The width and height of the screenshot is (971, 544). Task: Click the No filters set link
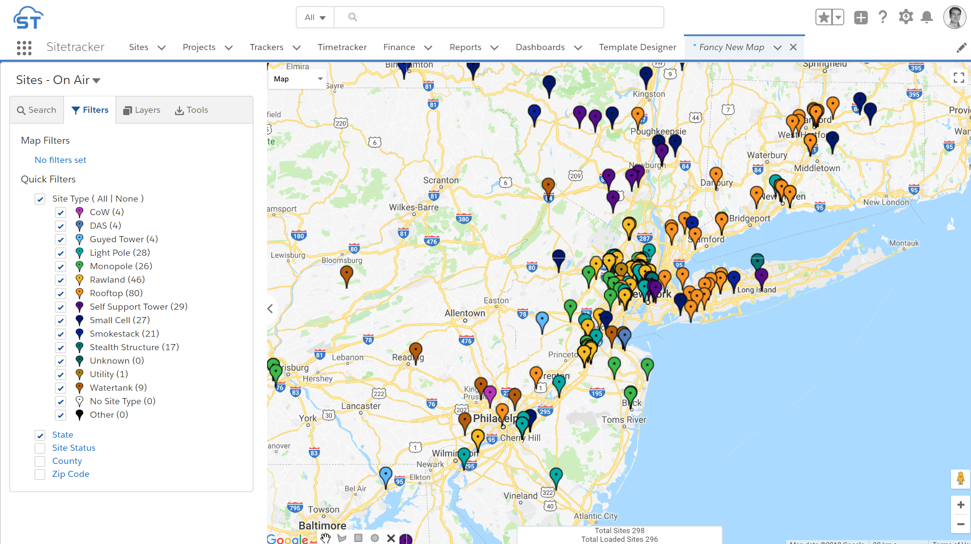click(x=60, y=160)
